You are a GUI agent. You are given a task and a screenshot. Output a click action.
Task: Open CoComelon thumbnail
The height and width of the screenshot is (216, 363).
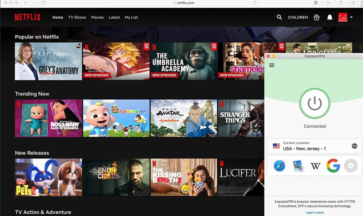116,118
